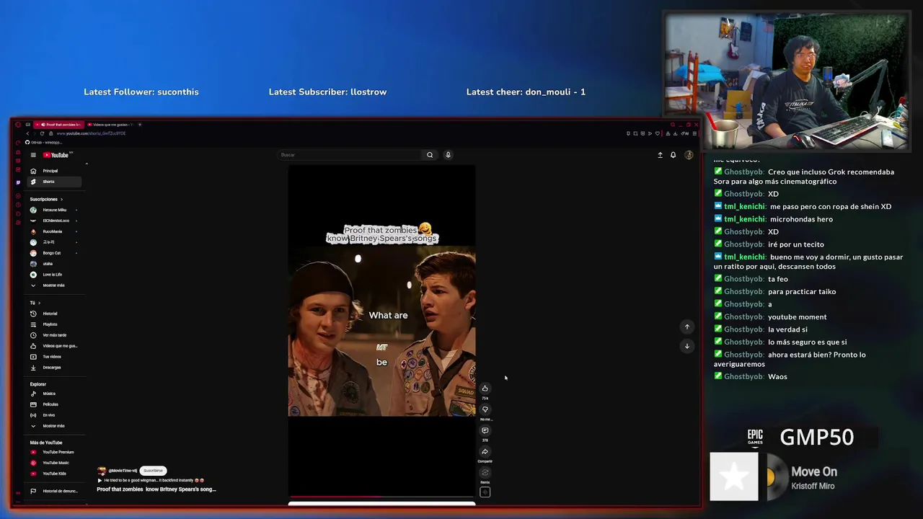The width and height of the screenshot is (923, 519).
Task: Click 'Move On' song title overlay
Action: pyautogui.click(x=814, y=471)
